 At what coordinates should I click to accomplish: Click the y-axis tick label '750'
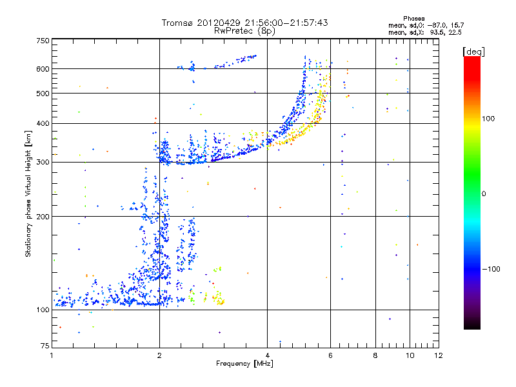43,41
